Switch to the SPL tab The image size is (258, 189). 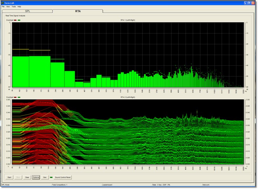(x=27, y=11)
